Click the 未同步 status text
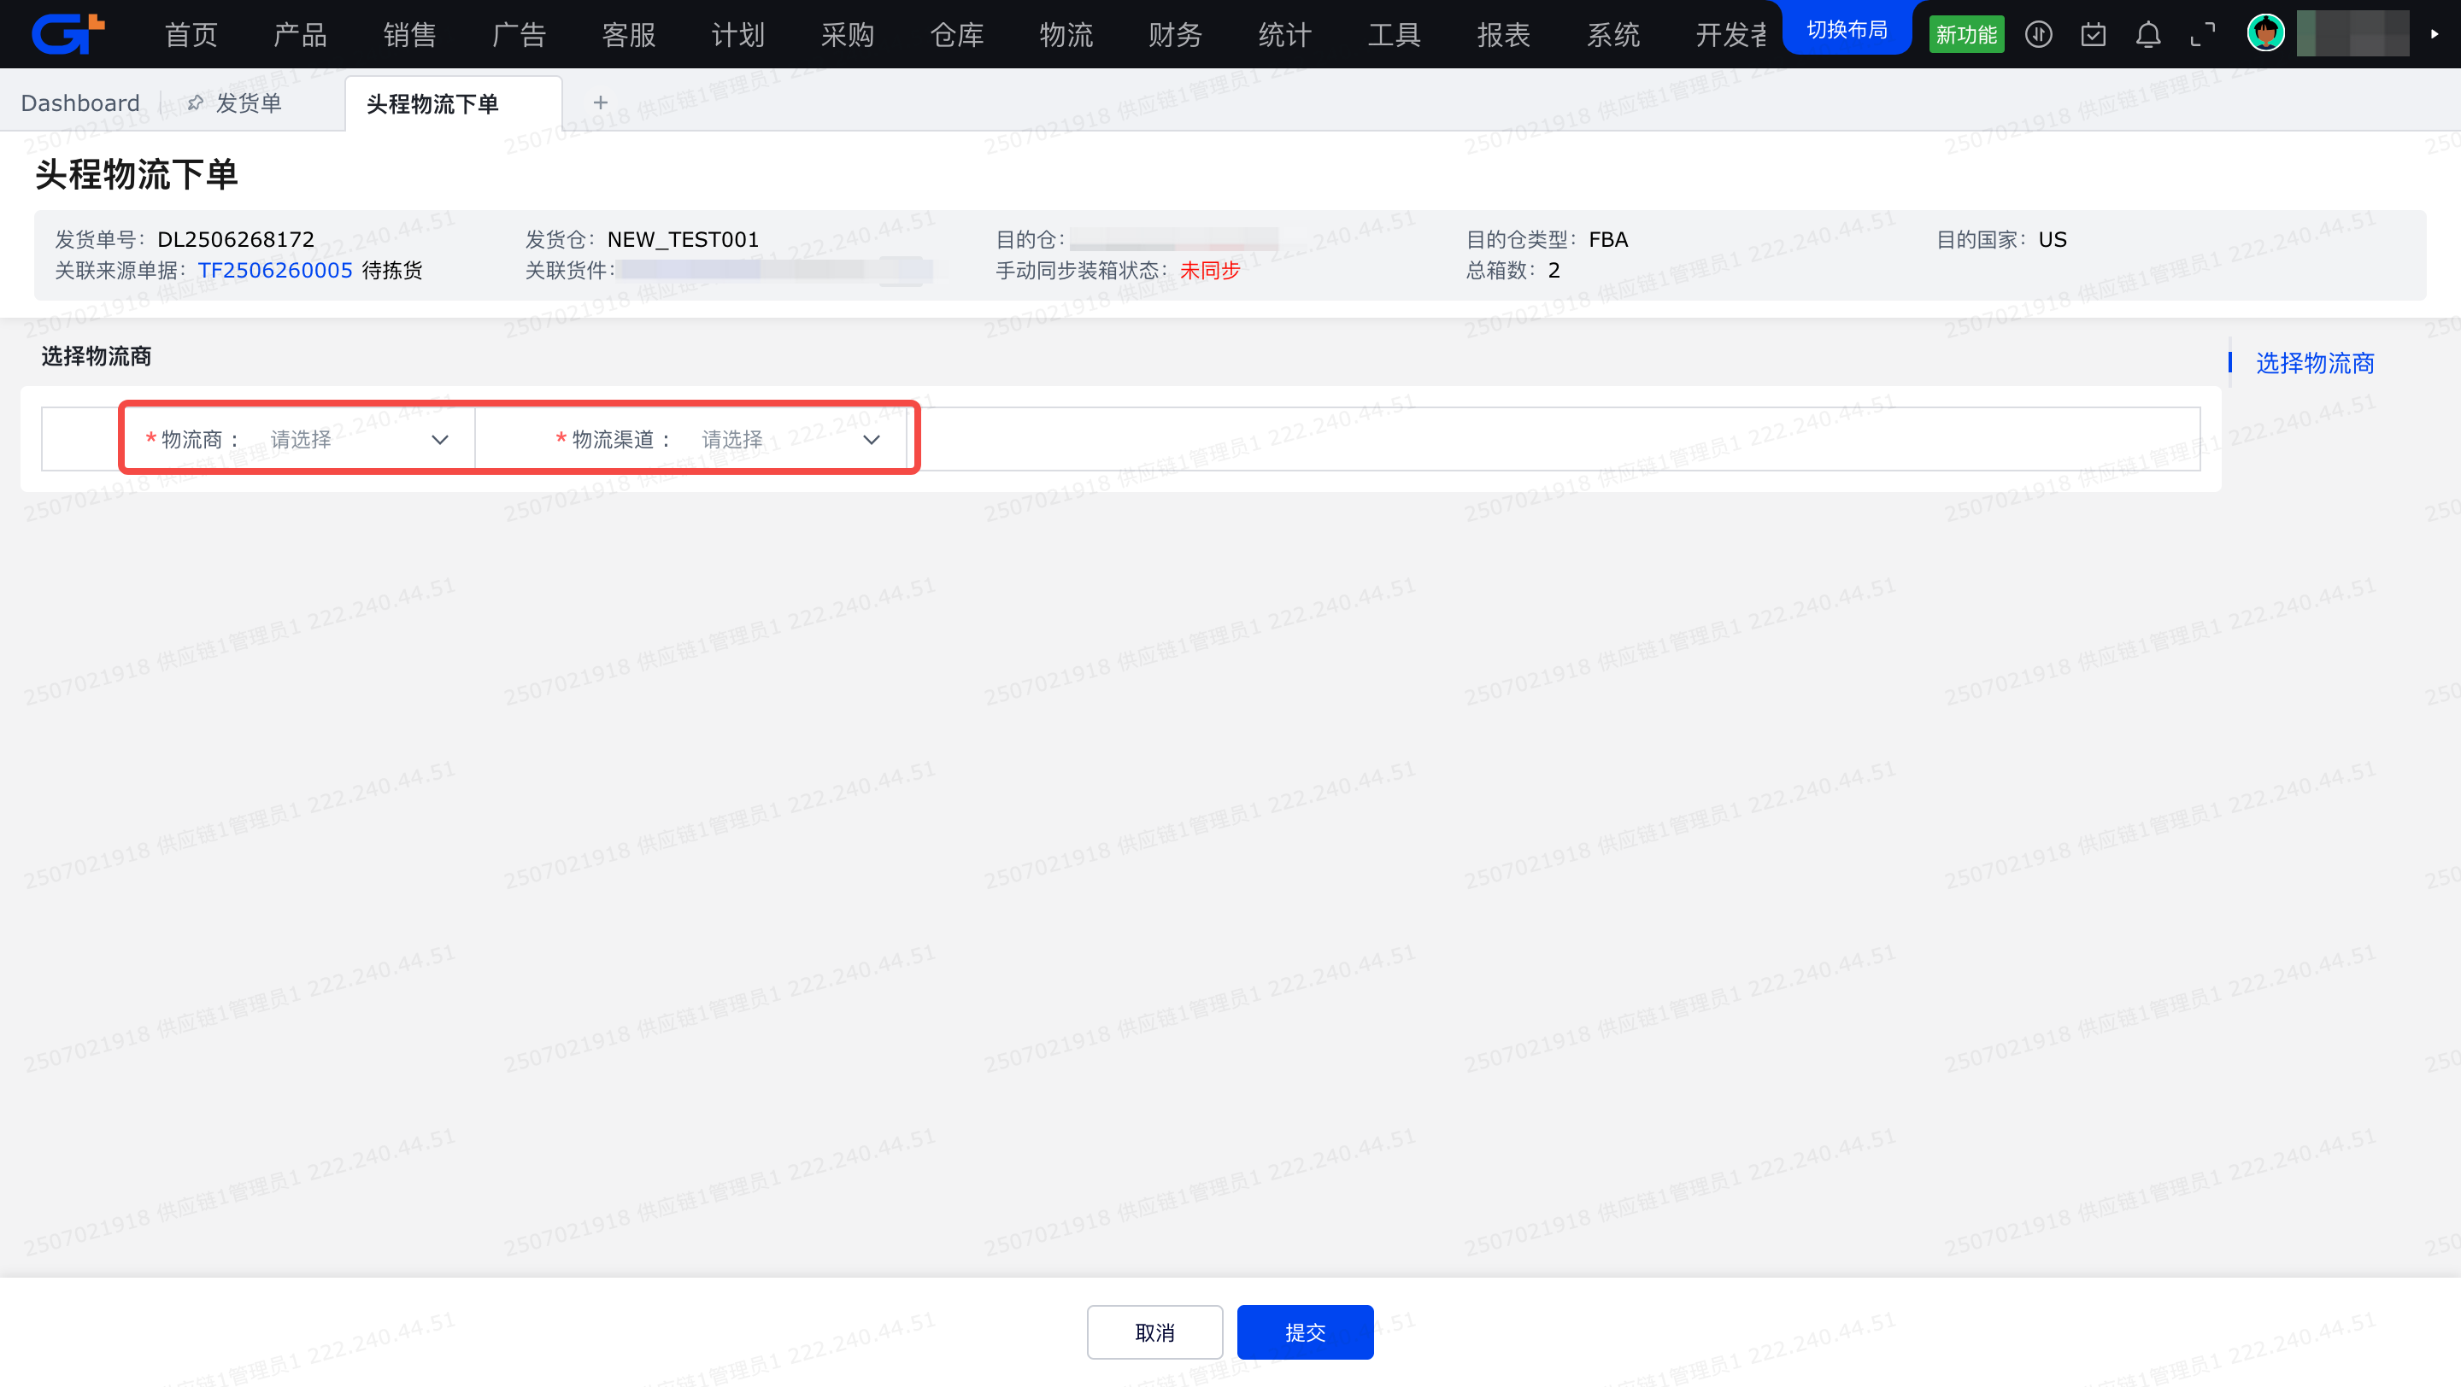The image size is (2461, 1387). pyautogui.click(x=1209, y=270)
